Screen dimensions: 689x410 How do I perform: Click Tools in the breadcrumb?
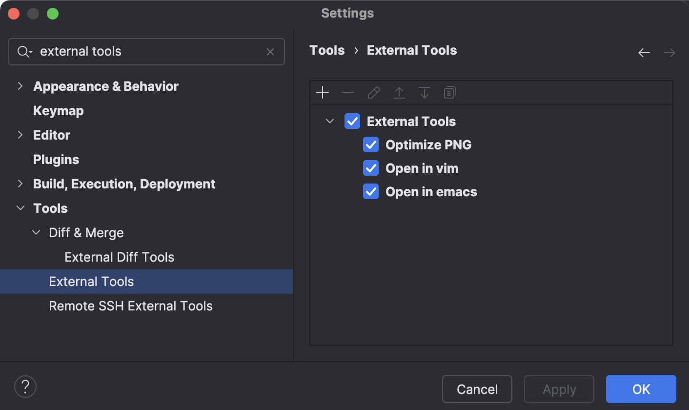327,50
